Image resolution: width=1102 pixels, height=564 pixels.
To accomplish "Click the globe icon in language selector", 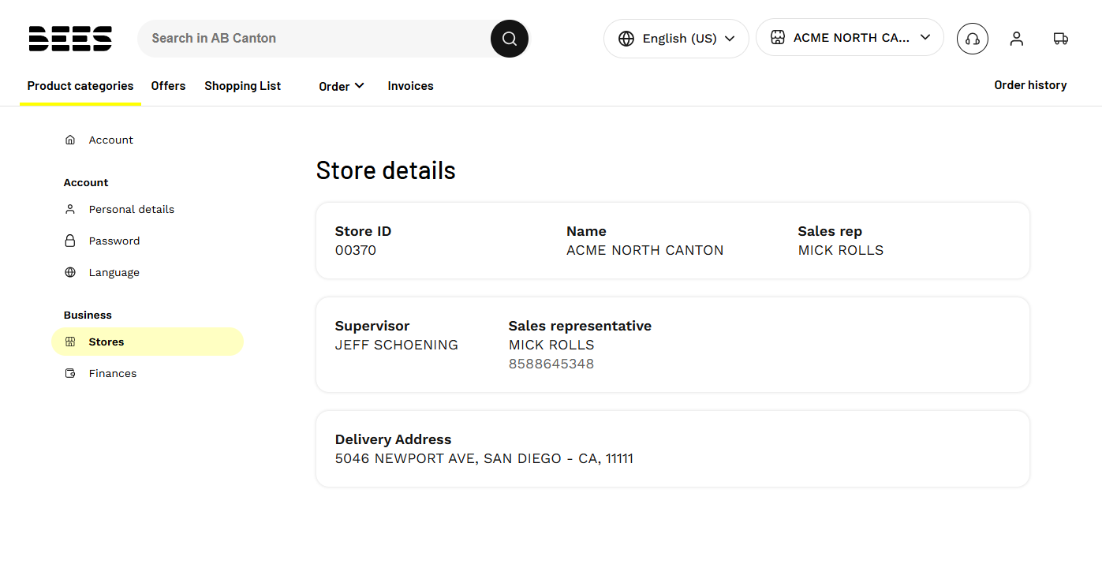I will pos(626,39).
